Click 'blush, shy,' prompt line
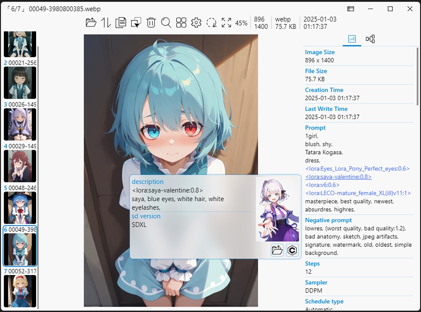The height and width of the screenshot is (312, 421). [x=319, y=144]
